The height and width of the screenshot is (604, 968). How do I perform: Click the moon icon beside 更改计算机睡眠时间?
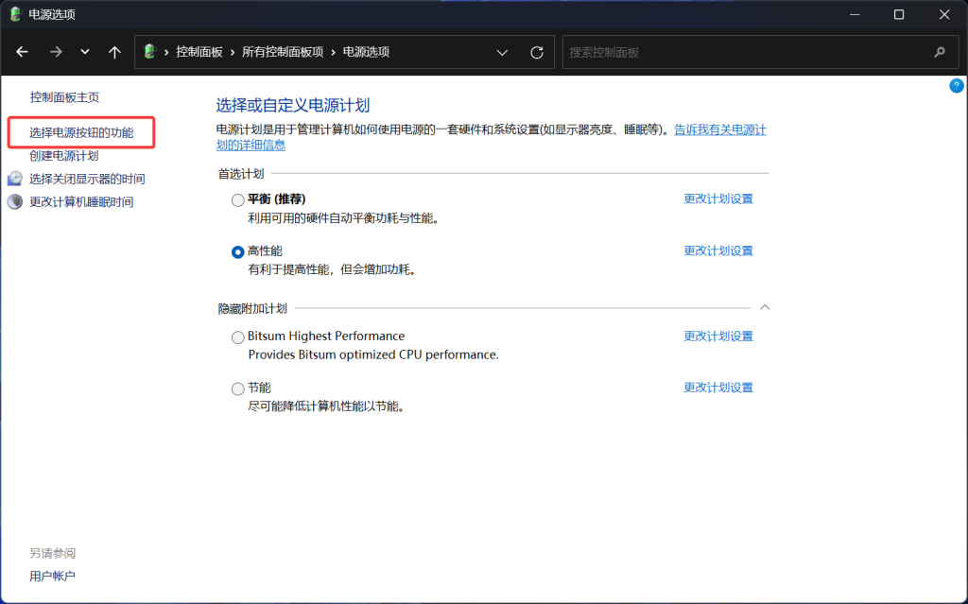click(15, 201)
